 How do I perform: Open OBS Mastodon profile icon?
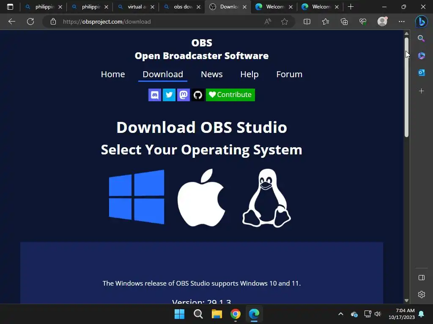pyautogui.click(x=184, y=95)
